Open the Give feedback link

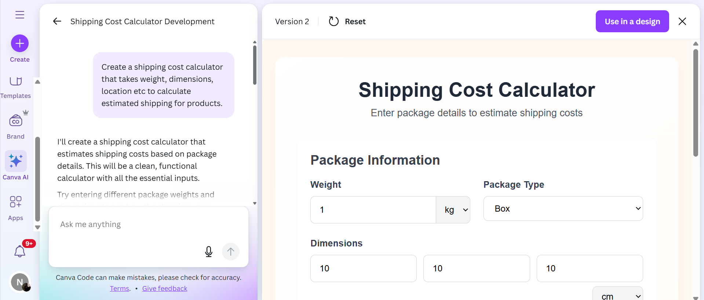(x=164, y=289)
